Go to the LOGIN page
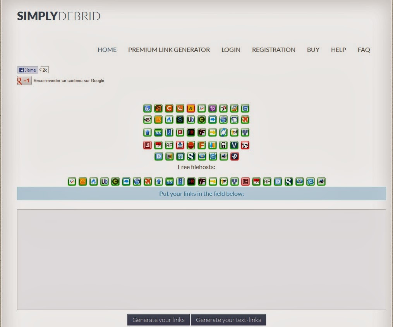The width and height of the screenshot is (393, 327). pos(231,50)
